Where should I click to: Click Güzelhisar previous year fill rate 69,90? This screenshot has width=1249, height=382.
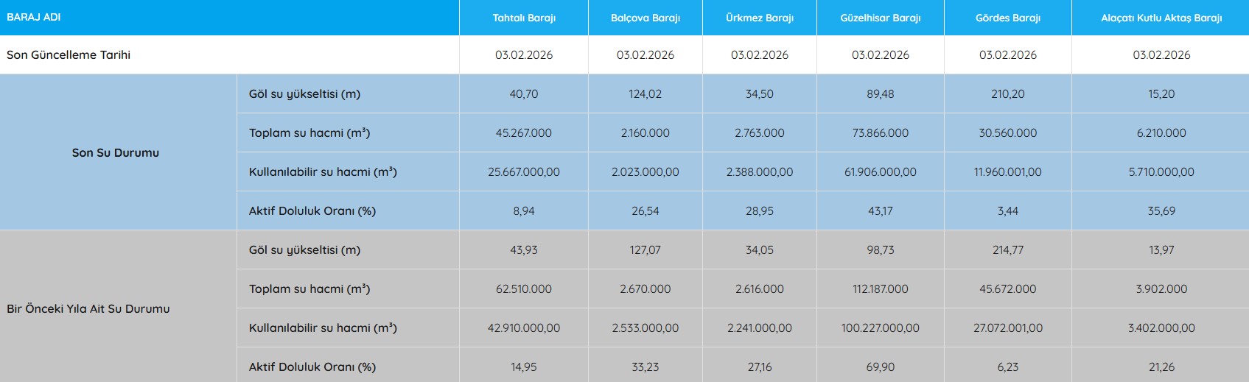coord(880,367)
